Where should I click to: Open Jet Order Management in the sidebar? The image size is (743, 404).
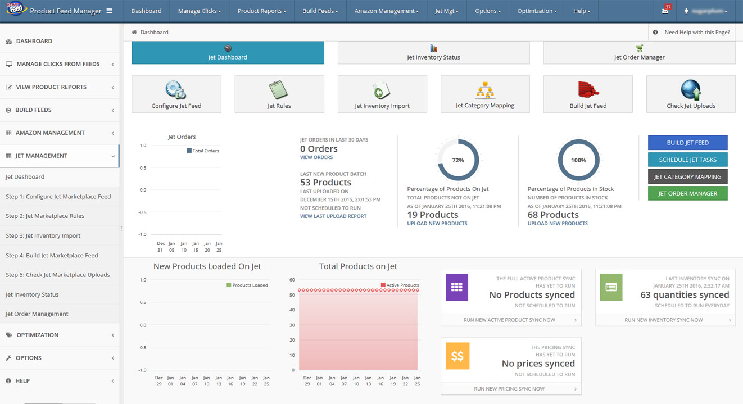[60, 314]
